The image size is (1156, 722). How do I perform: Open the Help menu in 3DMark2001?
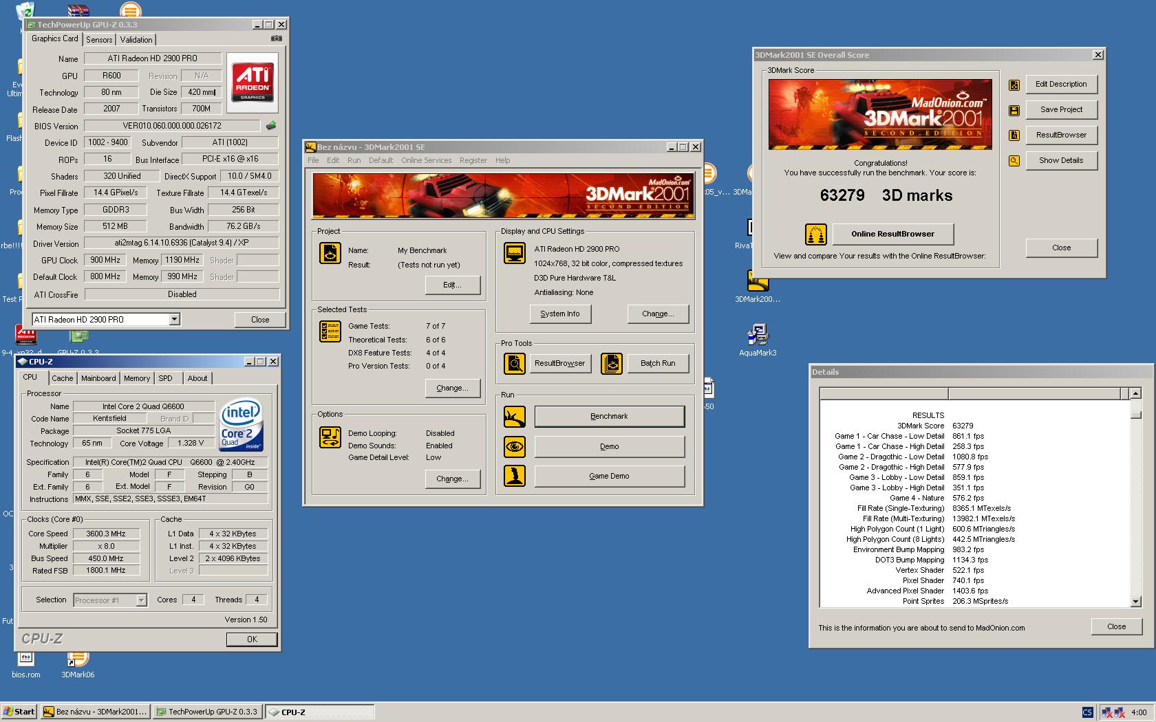503,160
